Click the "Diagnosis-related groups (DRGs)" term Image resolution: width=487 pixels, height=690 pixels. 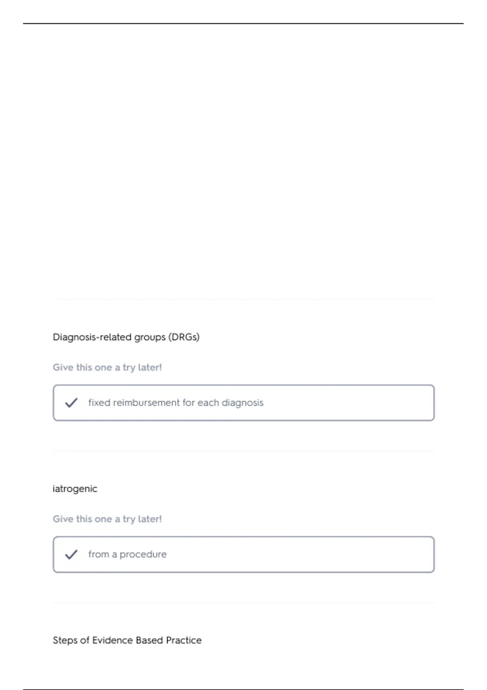pos(126,337)
